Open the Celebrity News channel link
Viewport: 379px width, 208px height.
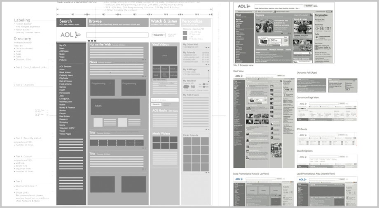(66, 75)
